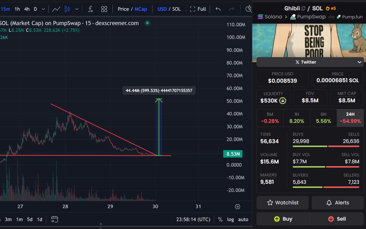Select the 5M price change tab

[x=270, y=118]
